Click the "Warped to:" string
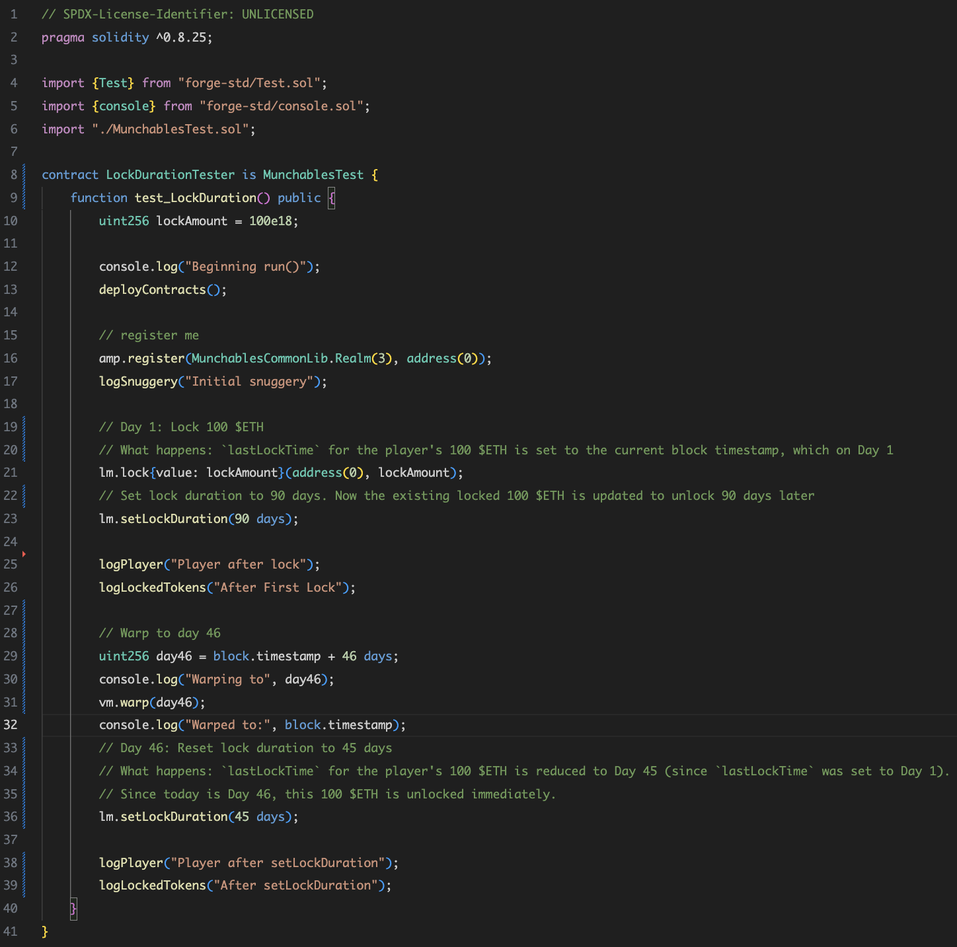This screenshot has width=957, height=947. coord(227,724)
